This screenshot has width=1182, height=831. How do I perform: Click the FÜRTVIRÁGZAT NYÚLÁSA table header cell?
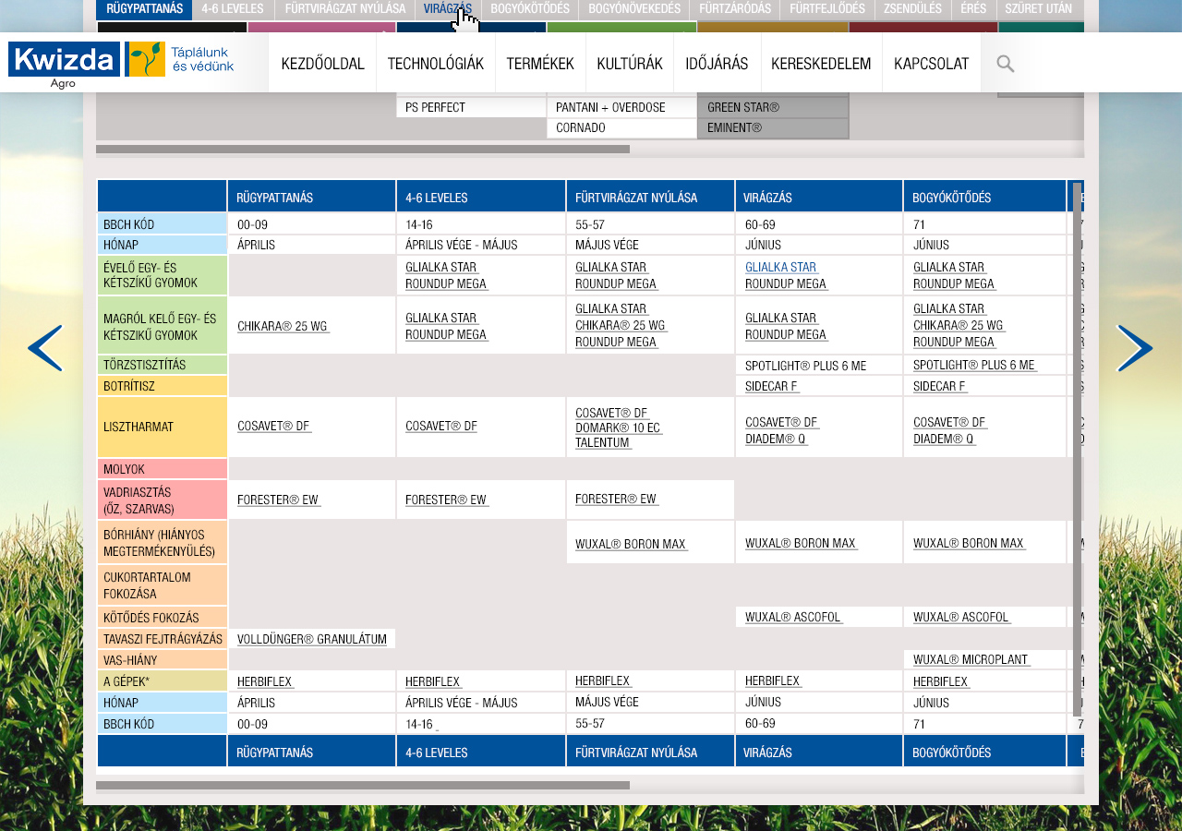tap(650, 197)
